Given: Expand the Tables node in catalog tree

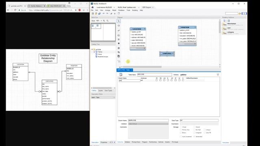Looking at the screenshot, I should (x=94, y=52).
